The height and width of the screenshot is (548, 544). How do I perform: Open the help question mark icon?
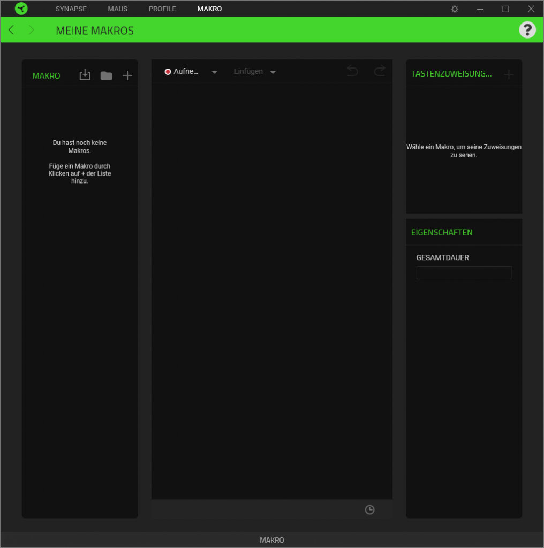[527, 30]
